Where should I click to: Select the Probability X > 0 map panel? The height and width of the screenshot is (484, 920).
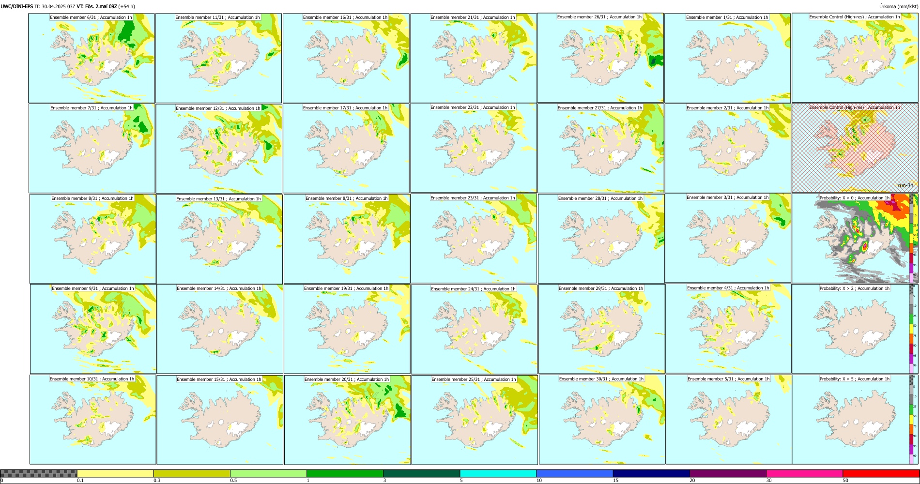[x=855, y=239]
